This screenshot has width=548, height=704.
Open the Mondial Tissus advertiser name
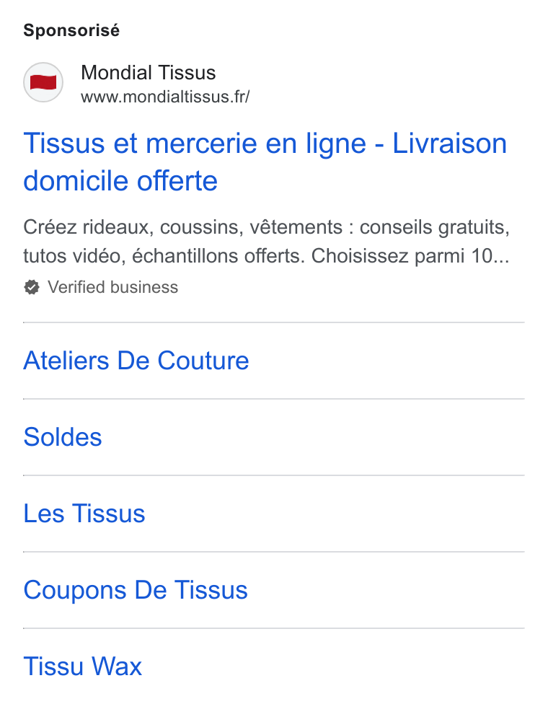click(x=148, y=73)
